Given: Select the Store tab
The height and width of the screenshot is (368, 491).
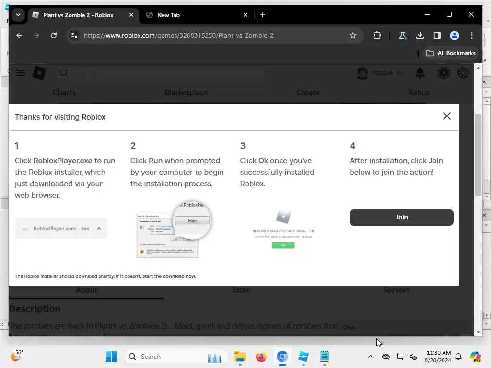Looking at the screenshot, I should (241, 290).
